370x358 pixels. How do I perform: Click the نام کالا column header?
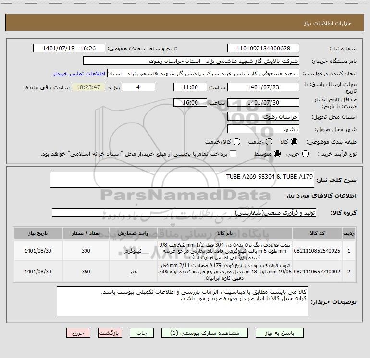tap(225, 233)
